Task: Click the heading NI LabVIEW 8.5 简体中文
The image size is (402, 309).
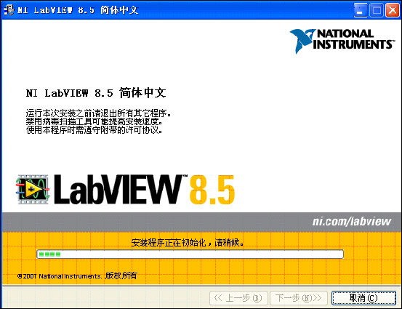Action: [96, 93]
